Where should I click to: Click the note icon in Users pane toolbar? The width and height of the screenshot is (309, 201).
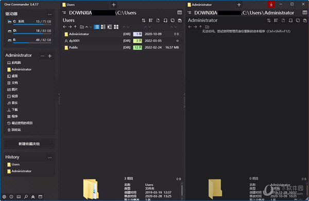click(173, 20)
